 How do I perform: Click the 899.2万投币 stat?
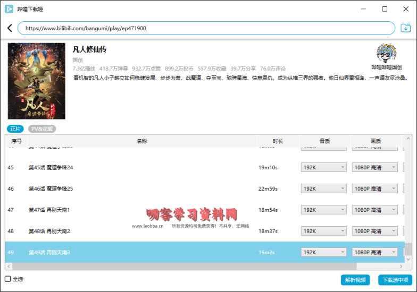[179, 69]
